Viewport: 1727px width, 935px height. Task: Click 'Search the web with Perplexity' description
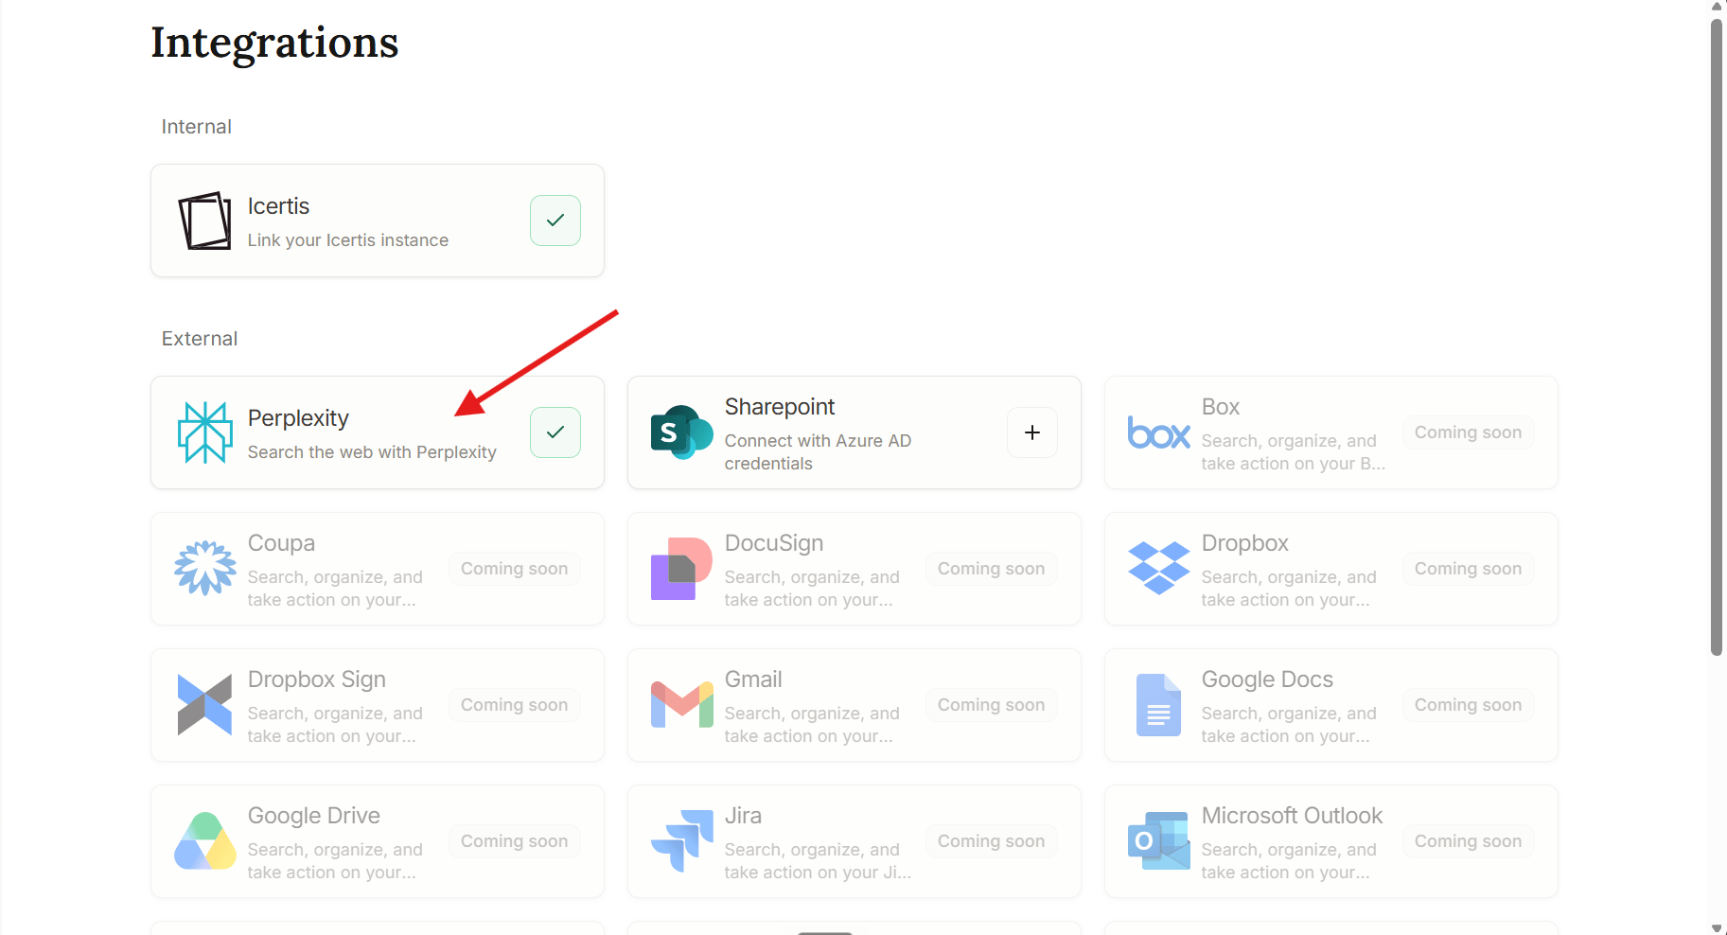point(372,452)
